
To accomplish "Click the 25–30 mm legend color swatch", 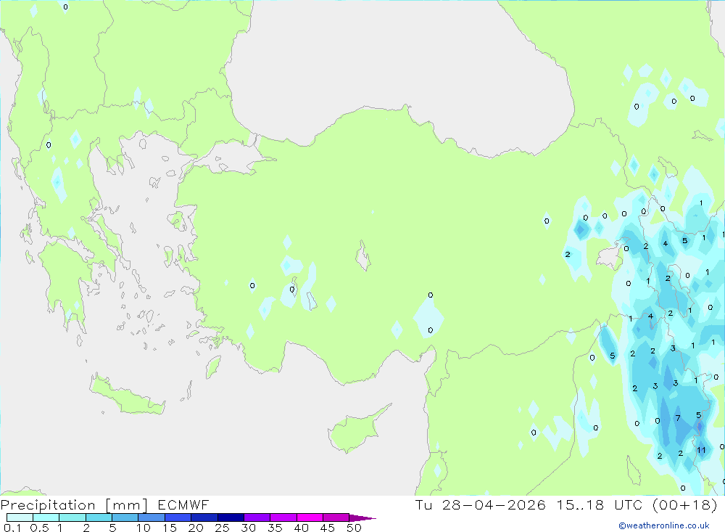I will click(231, 517).
